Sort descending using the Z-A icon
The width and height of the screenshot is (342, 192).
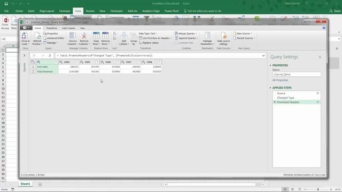[114, 38]
